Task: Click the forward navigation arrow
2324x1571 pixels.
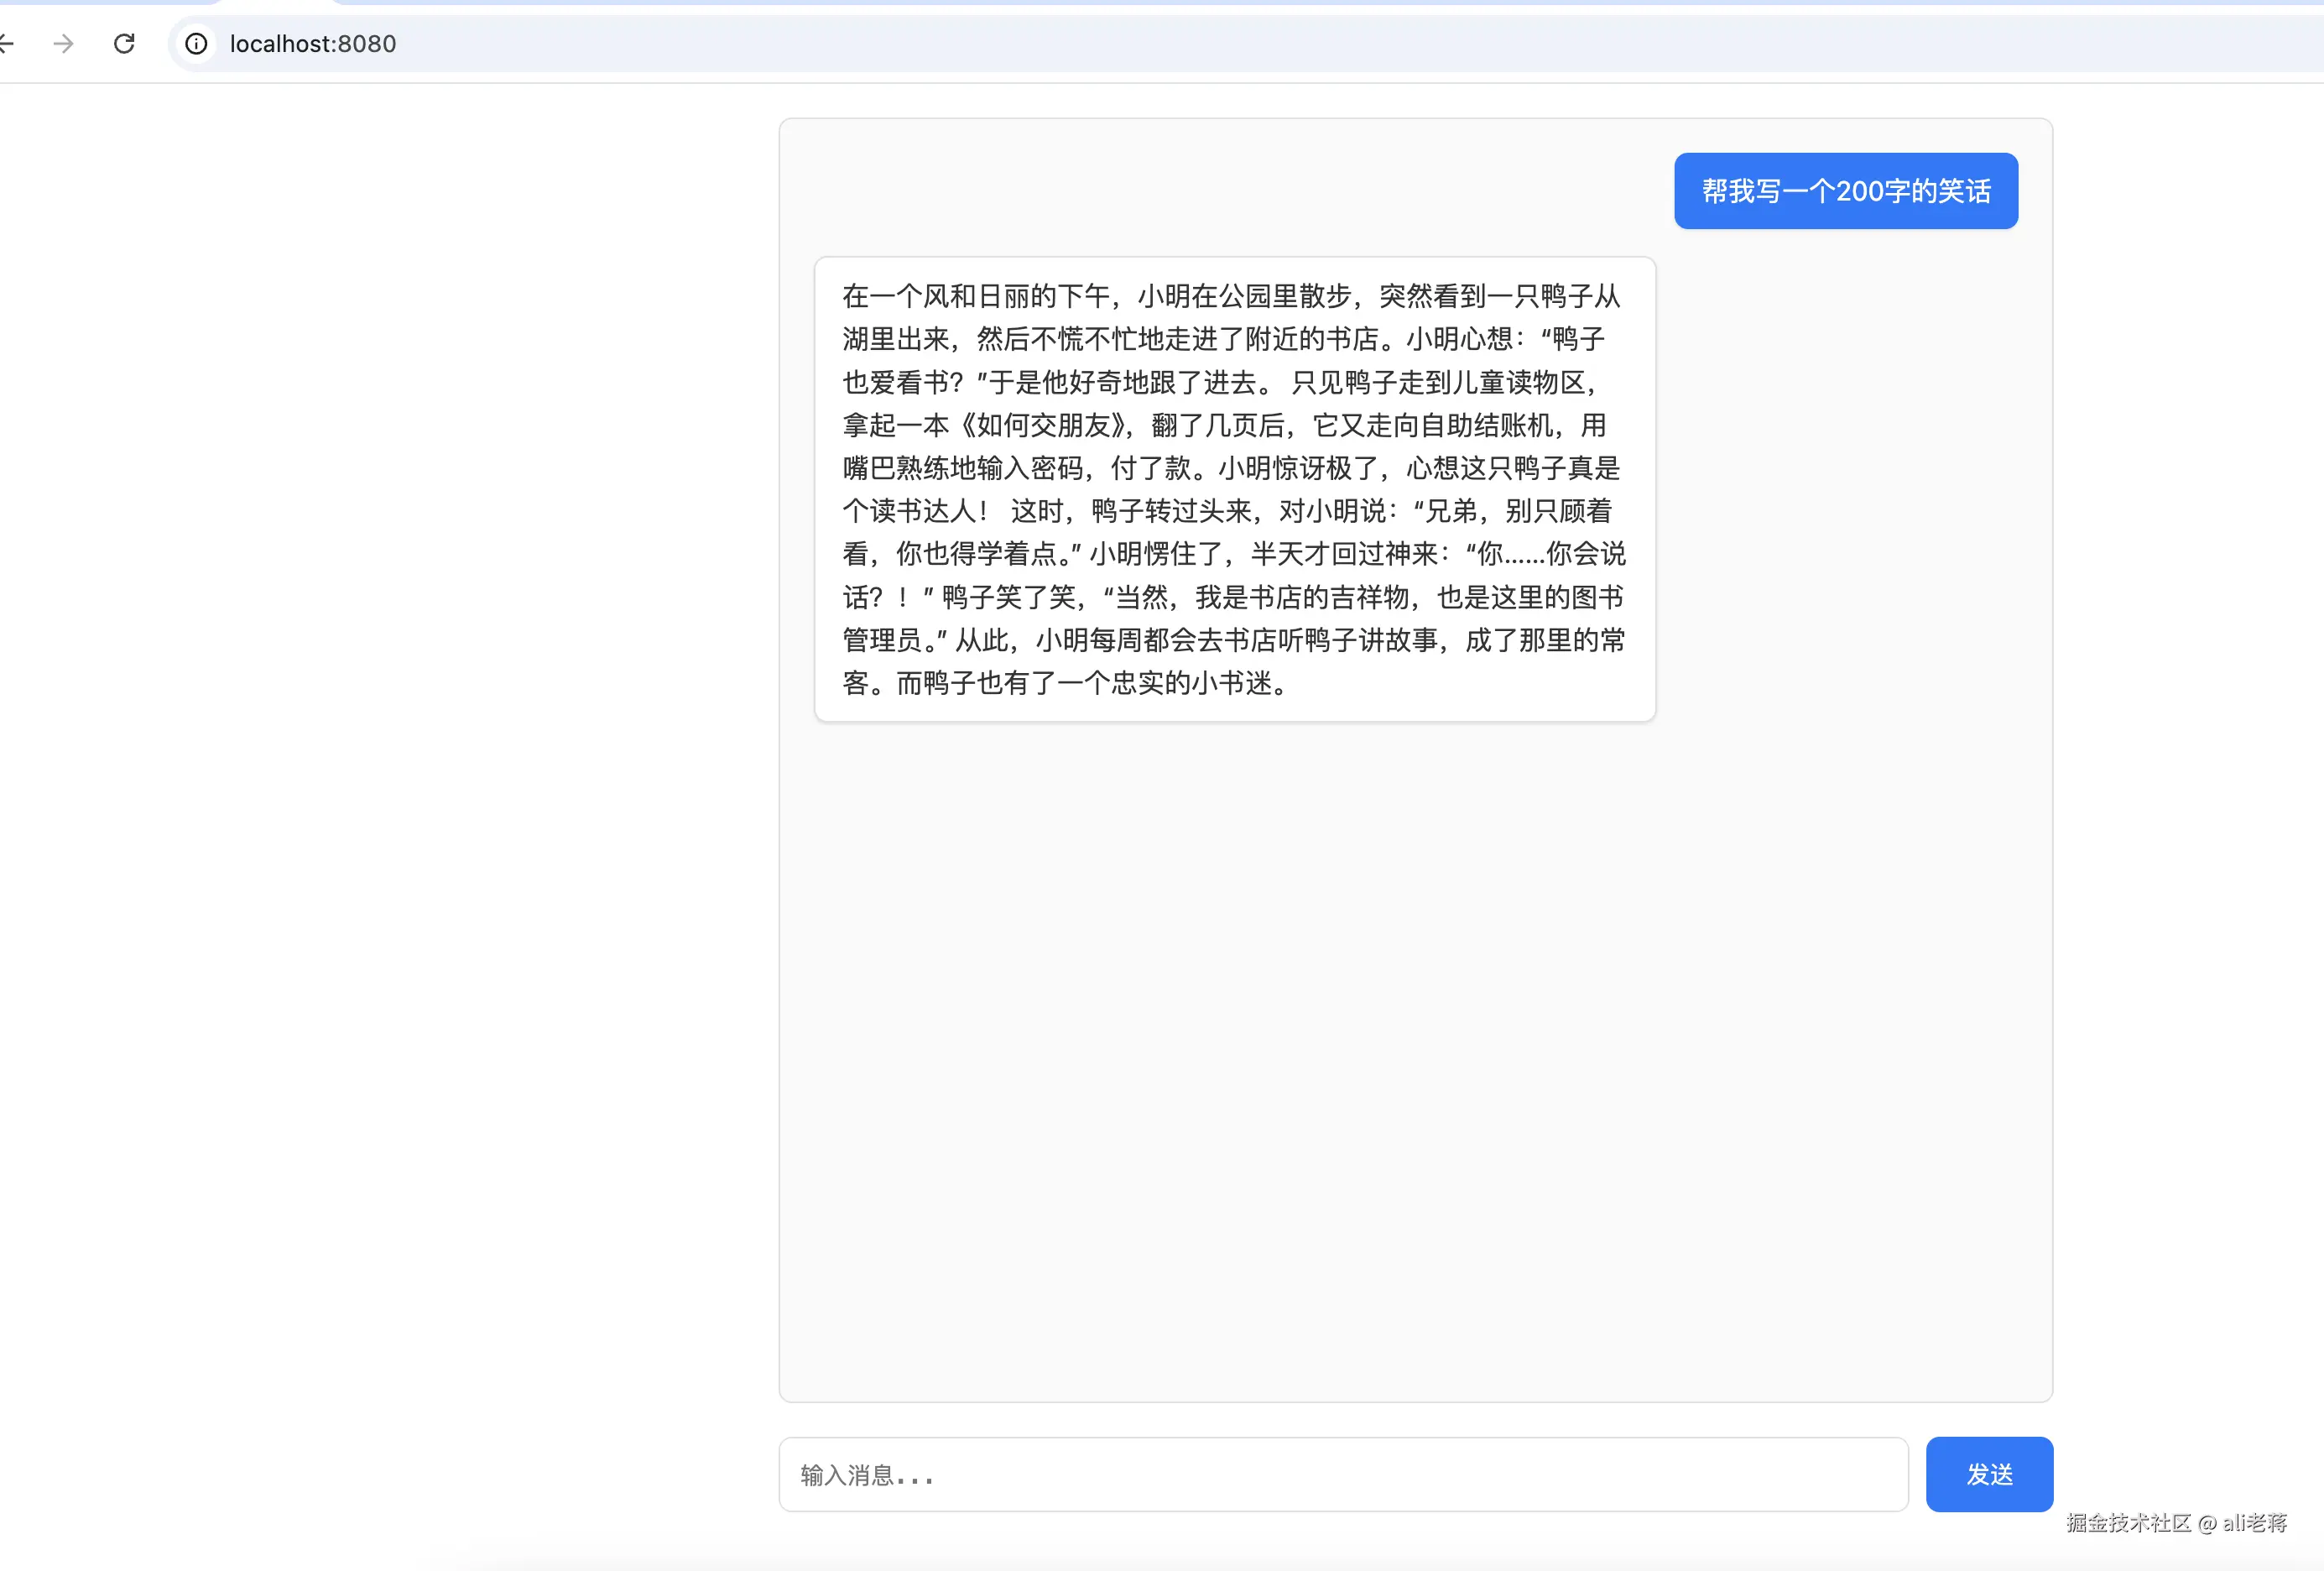Action: point(63,43)
